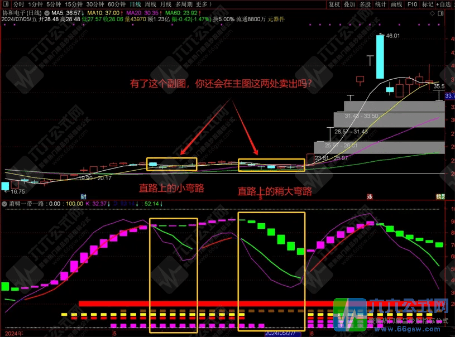Click the 多股 multi-stock button
This screenshot has height=337, width=455.
pos(365,4)
